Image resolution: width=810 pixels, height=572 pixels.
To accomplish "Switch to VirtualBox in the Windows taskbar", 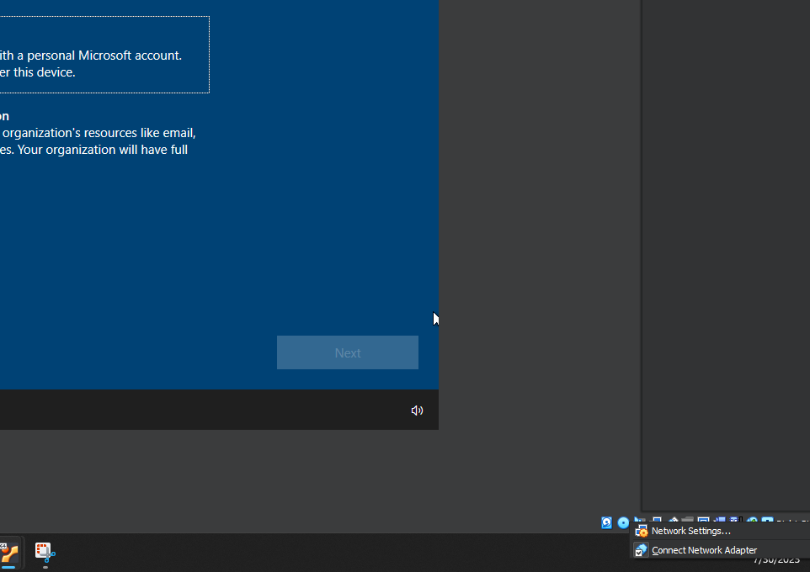I will [x=8, y=553].
